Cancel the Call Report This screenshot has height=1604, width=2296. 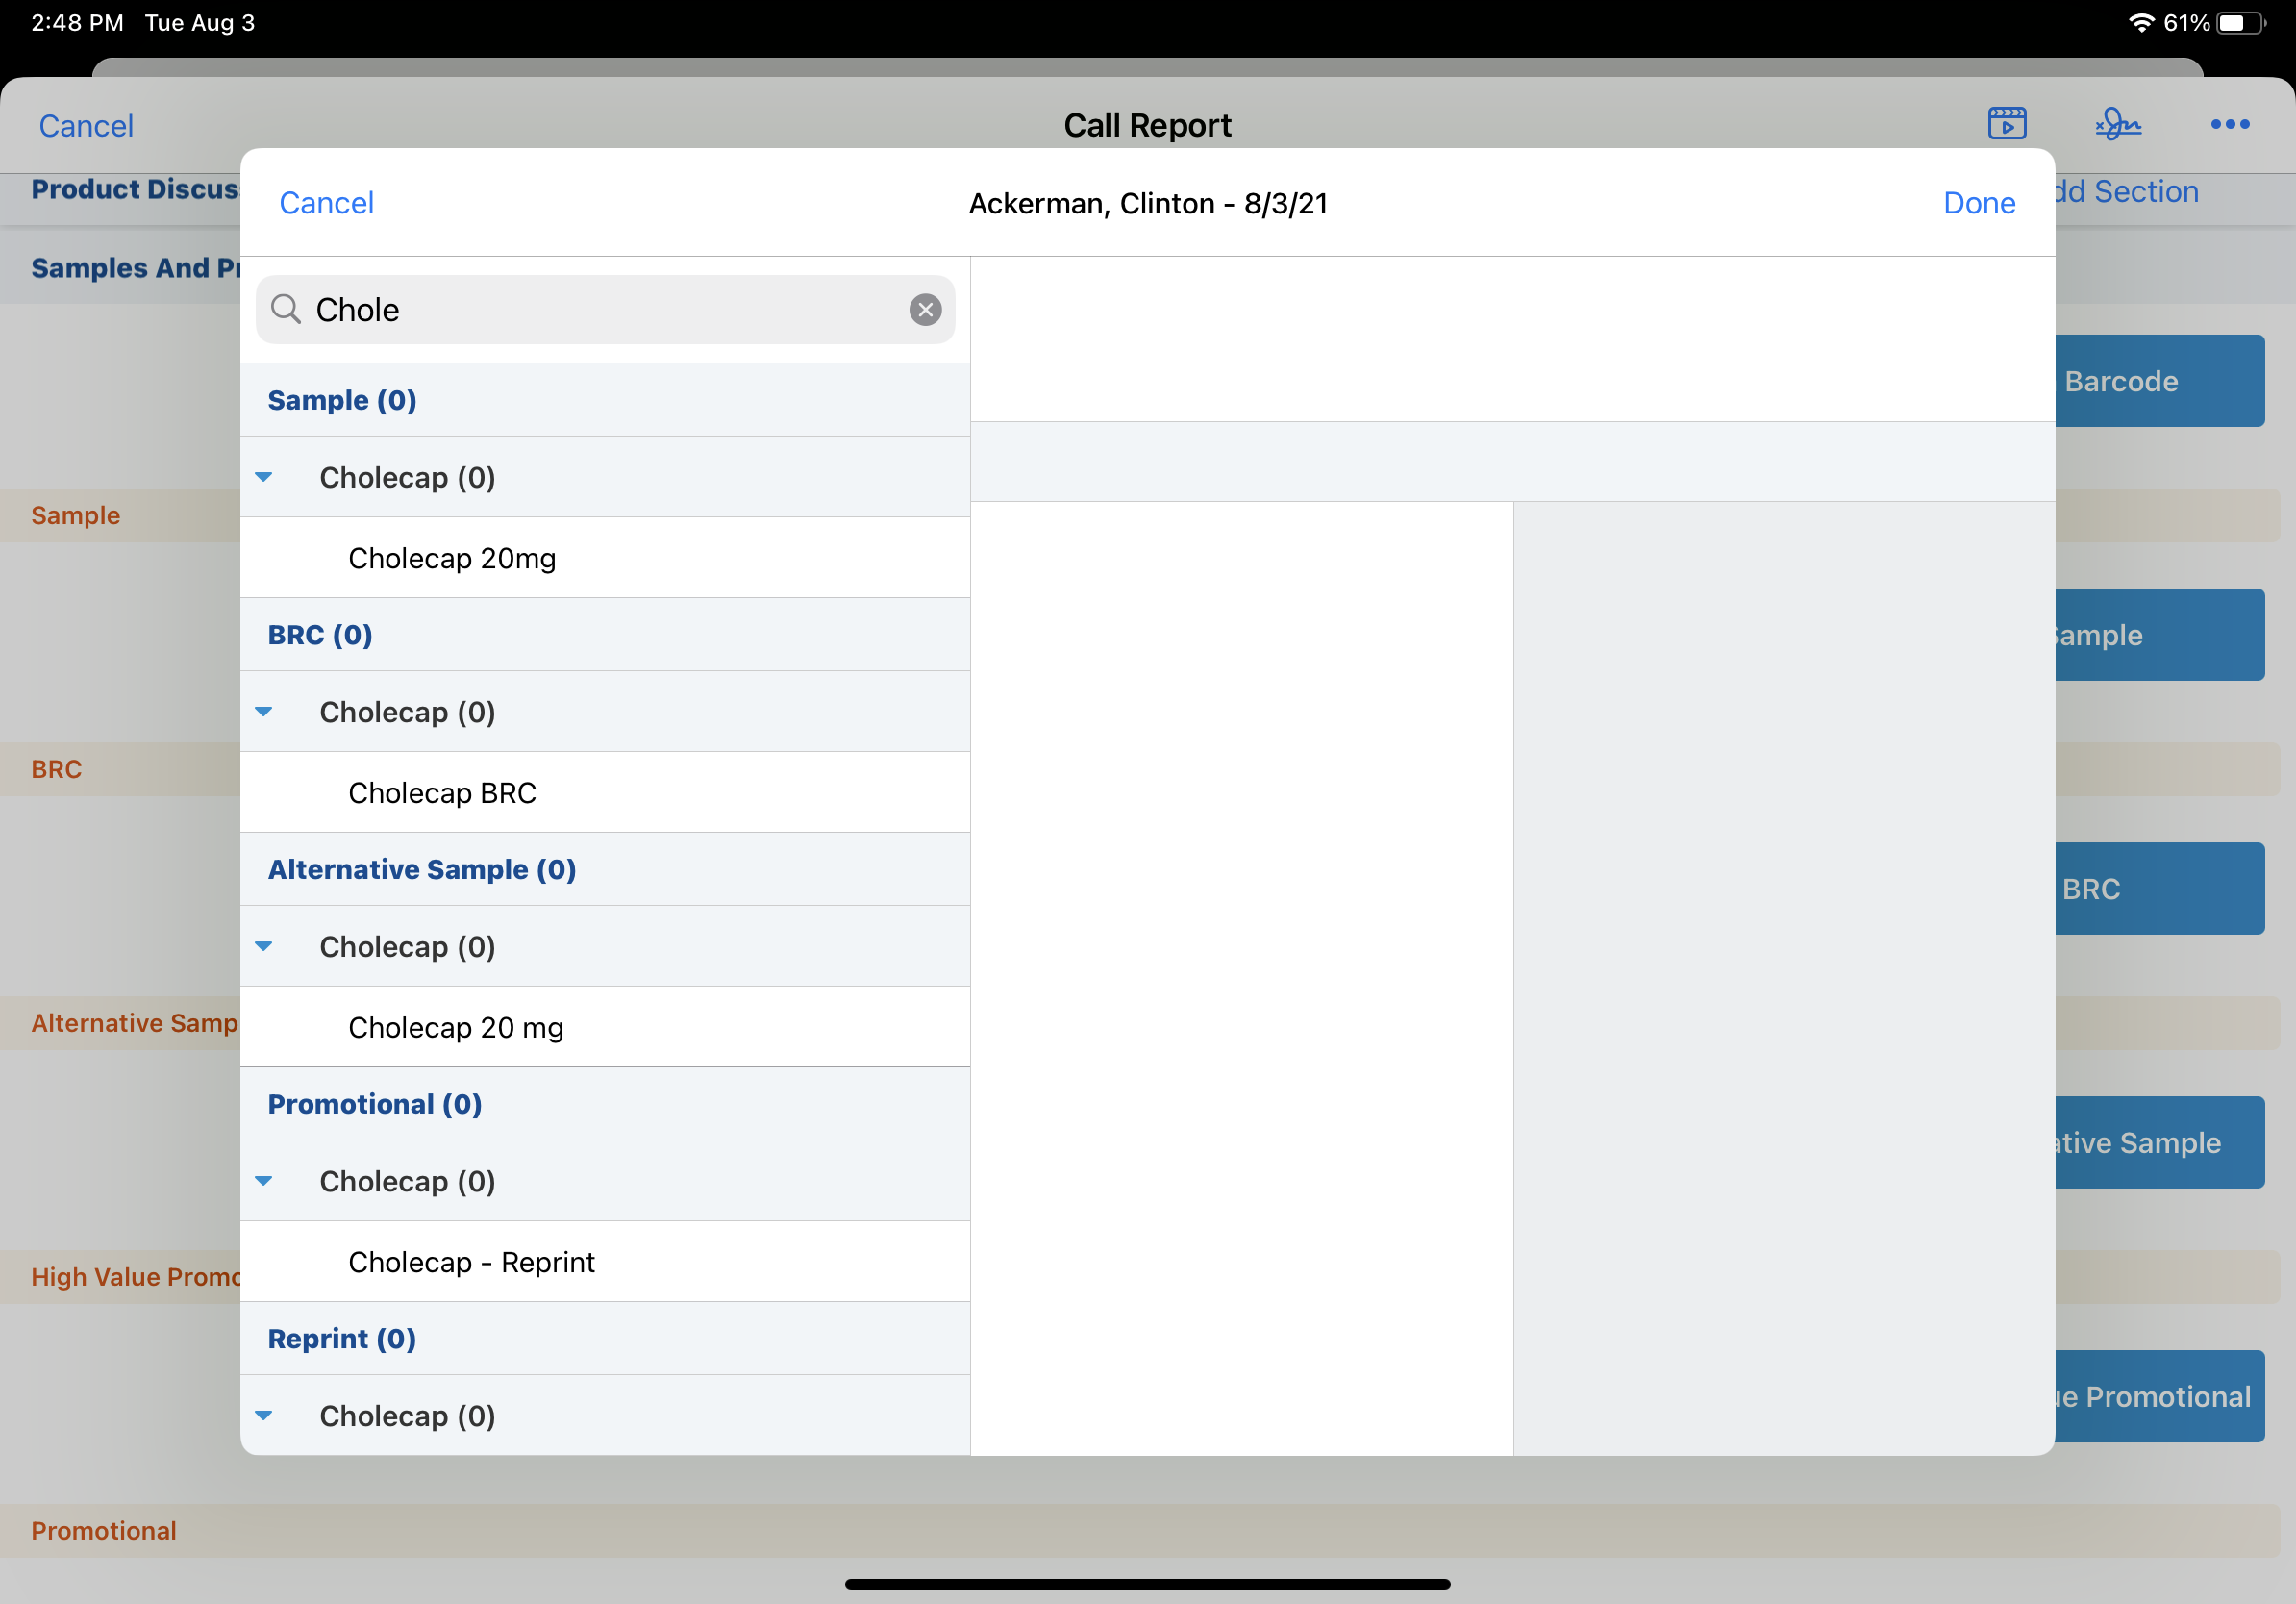click(x=86, y=126)
